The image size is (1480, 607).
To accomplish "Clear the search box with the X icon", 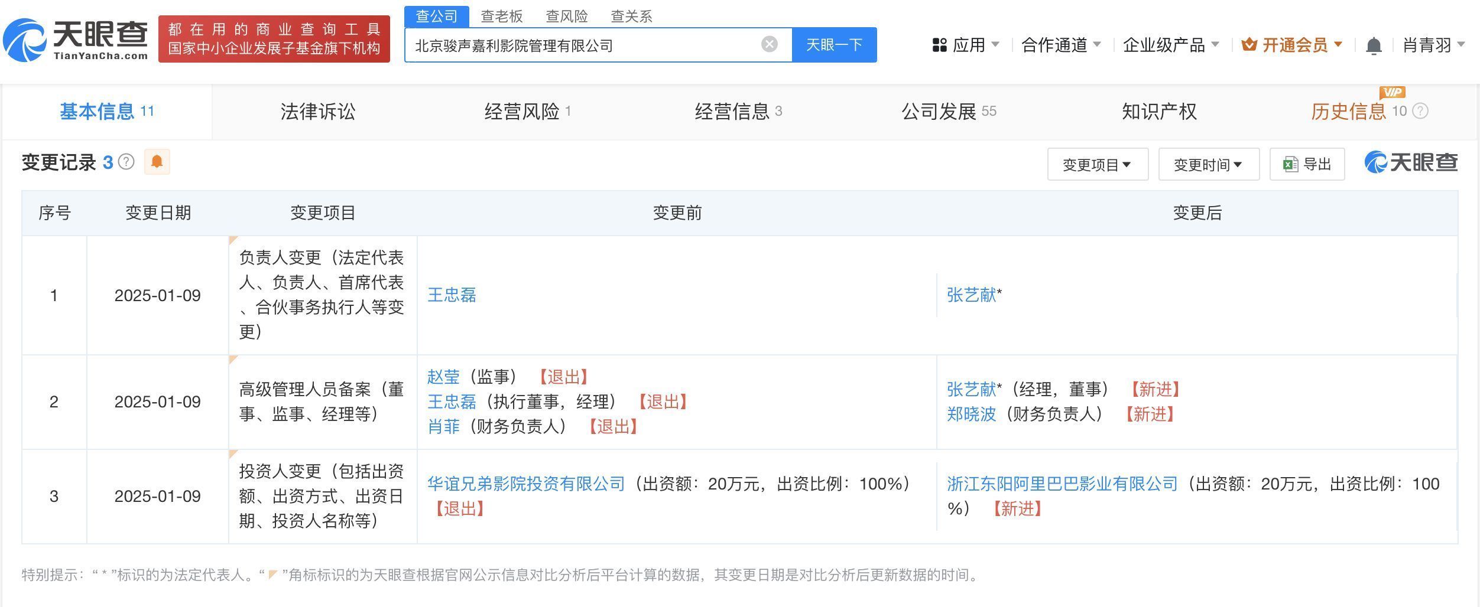I will [769, 44].
